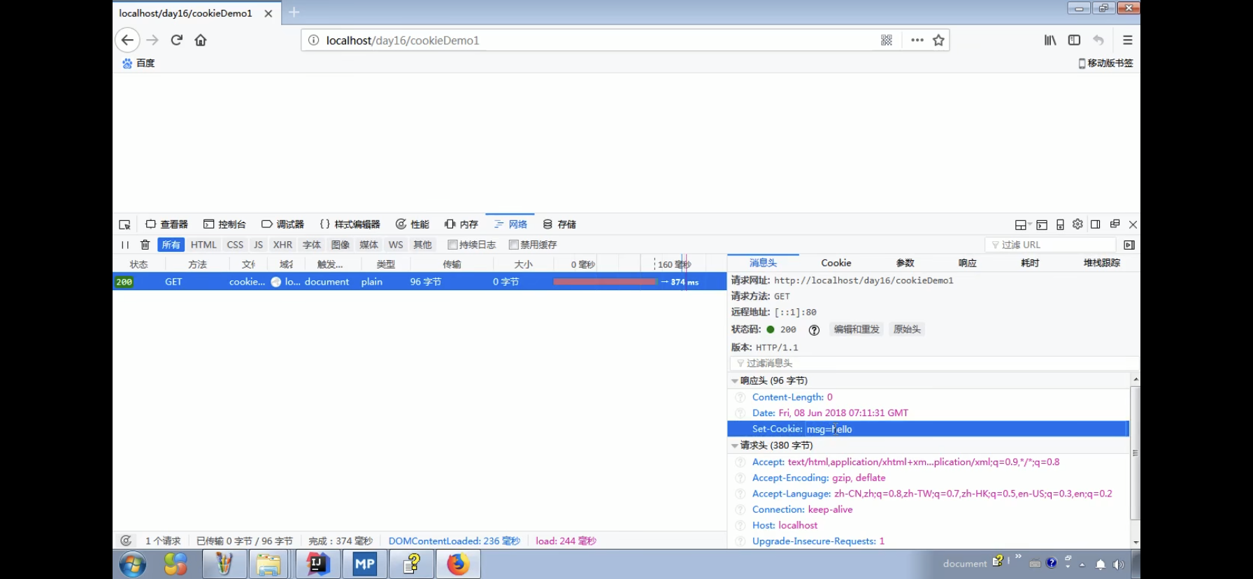Toggle split console icon in devtools
Viewport: 1253px width, 579px height.
pos(1042,224)
